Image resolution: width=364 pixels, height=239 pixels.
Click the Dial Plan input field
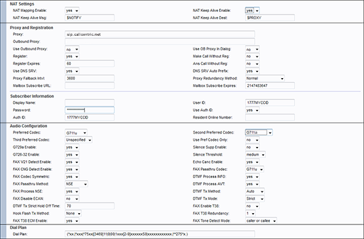point(159,234)
